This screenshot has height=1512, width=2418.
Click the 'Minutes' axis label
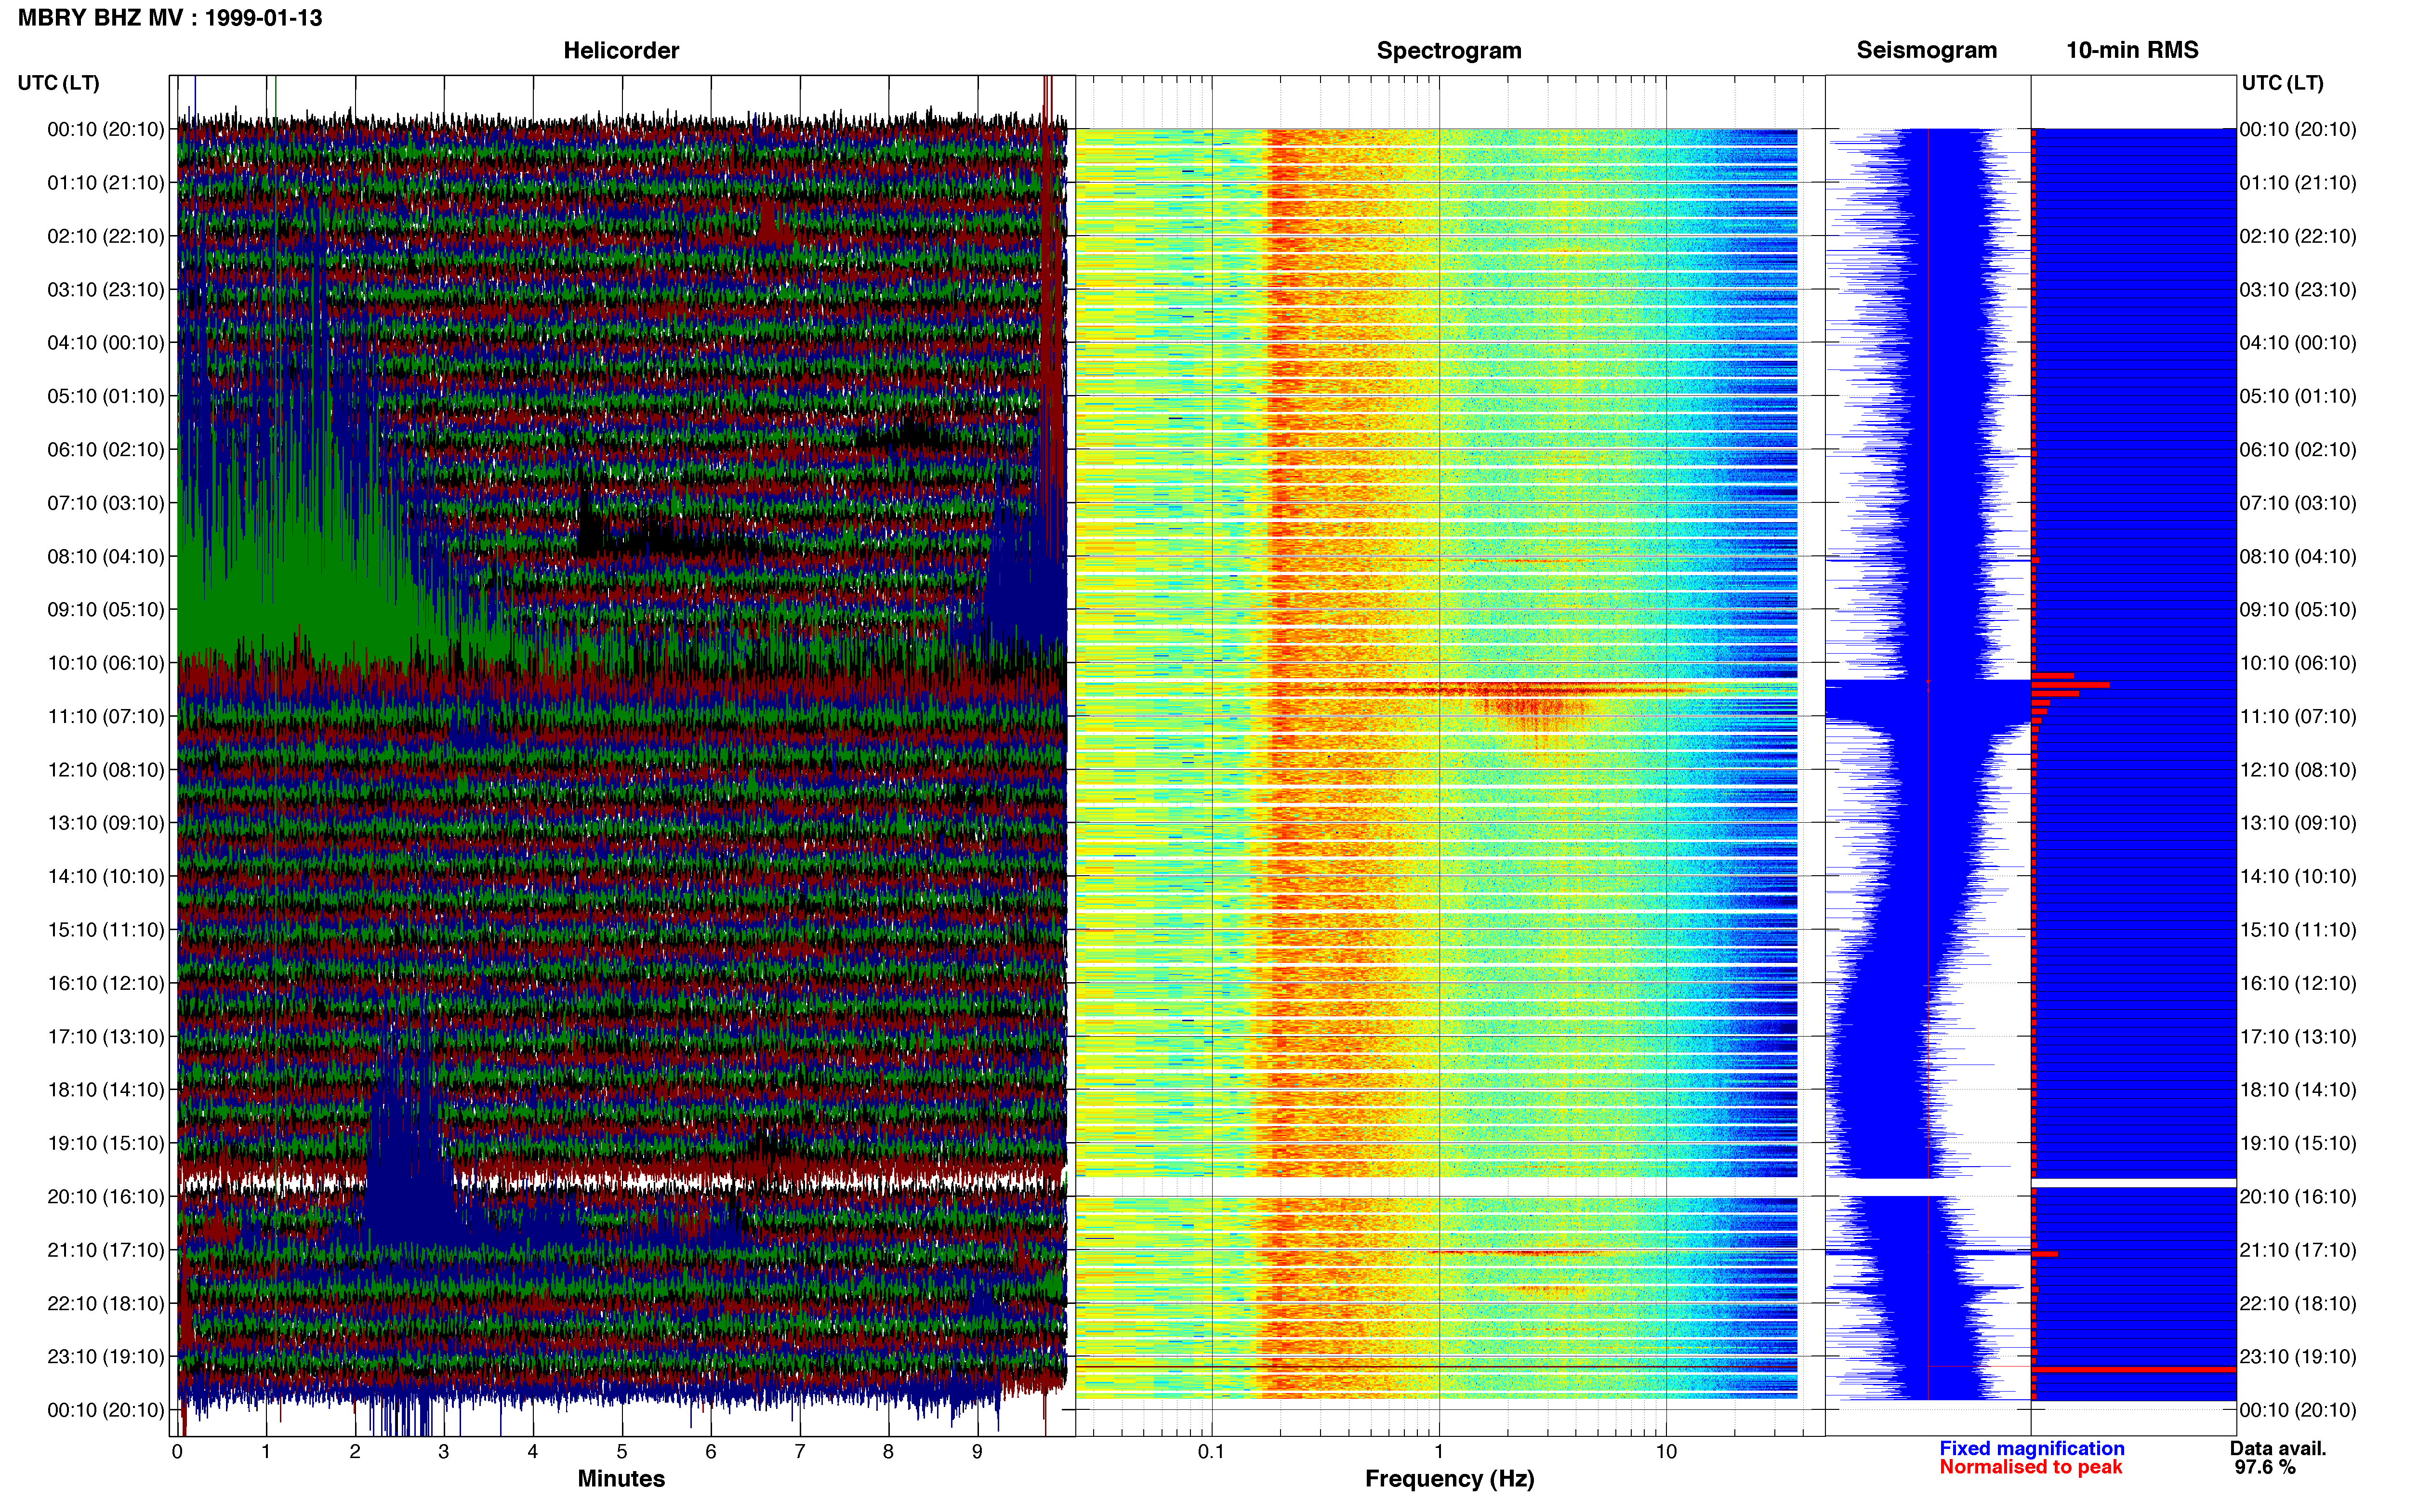pyautogui.click(x=621, y=1479)
